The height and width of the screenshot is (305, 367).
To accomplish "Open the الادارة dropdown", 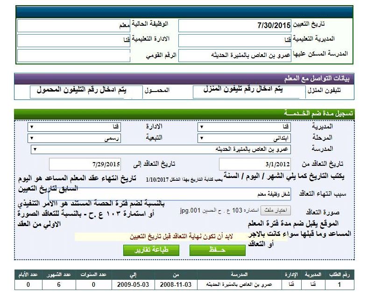I will pos(74,127).
